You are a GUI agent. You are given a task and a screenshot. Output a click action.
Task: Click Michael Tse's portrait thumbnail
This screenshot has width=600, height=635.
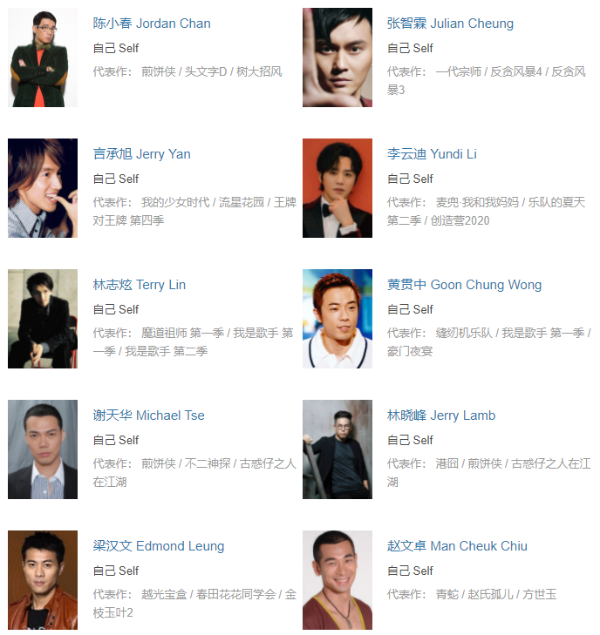(x=43, y=449)
